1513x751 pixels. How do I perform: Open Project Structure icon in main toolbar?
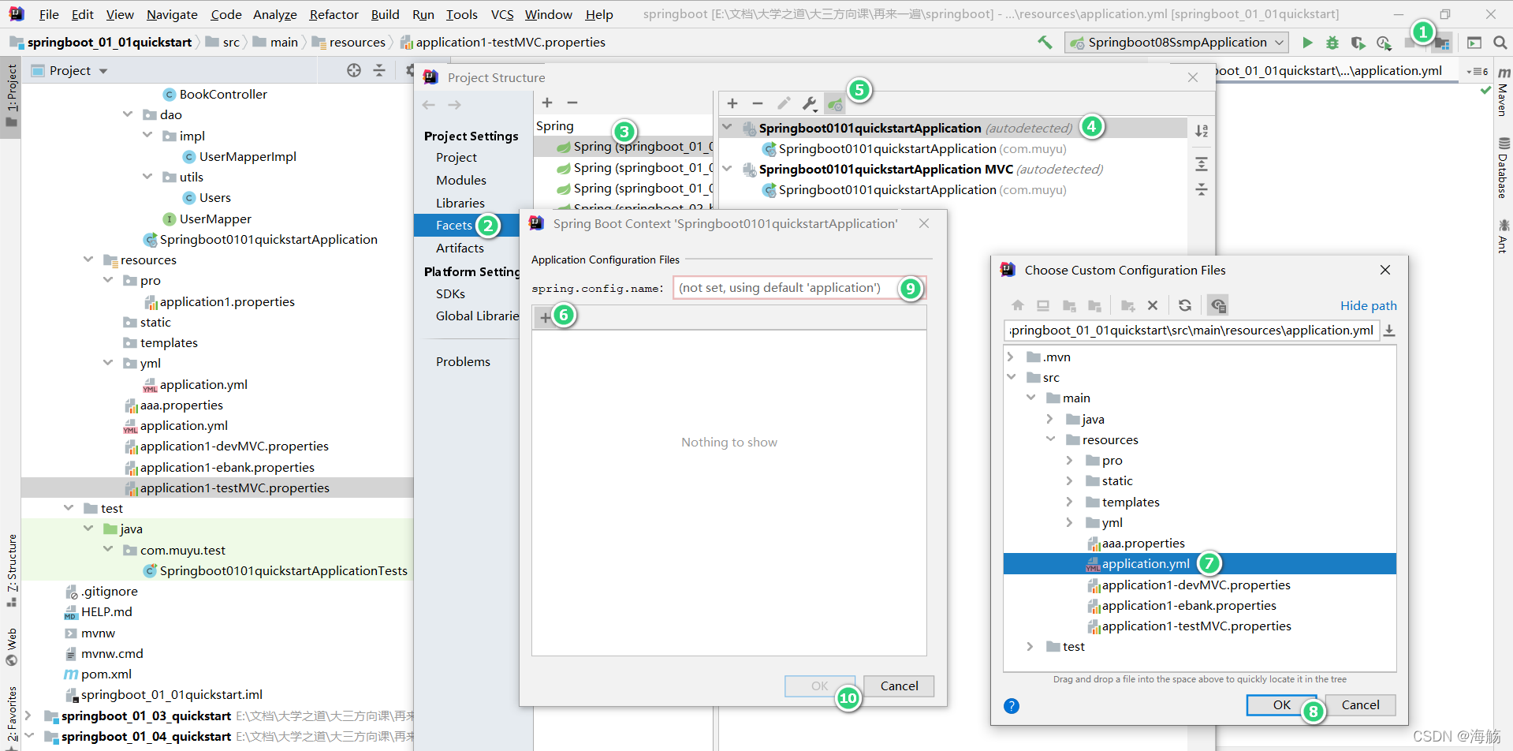(1442, 43)
